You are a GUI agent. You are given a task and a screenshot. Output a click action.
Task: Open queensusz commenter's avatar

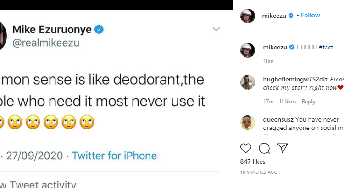pos(248,123)
